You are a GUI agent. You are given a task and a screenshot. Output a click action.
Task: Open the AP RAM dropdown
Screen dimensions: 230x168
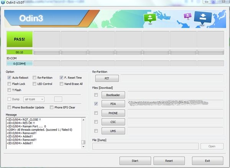click(x=34, y=99)
